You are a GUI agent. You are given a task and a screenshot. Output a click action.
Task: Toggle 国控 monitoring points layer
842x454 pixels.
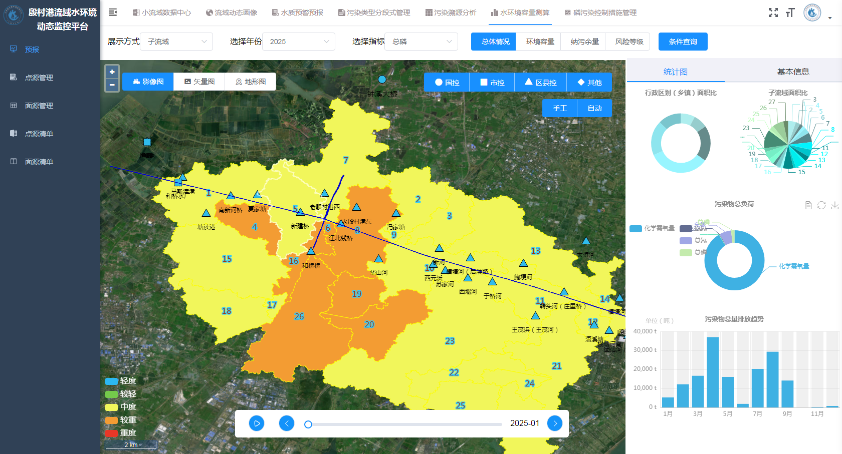pyautogui.click(x=447, y=83)
